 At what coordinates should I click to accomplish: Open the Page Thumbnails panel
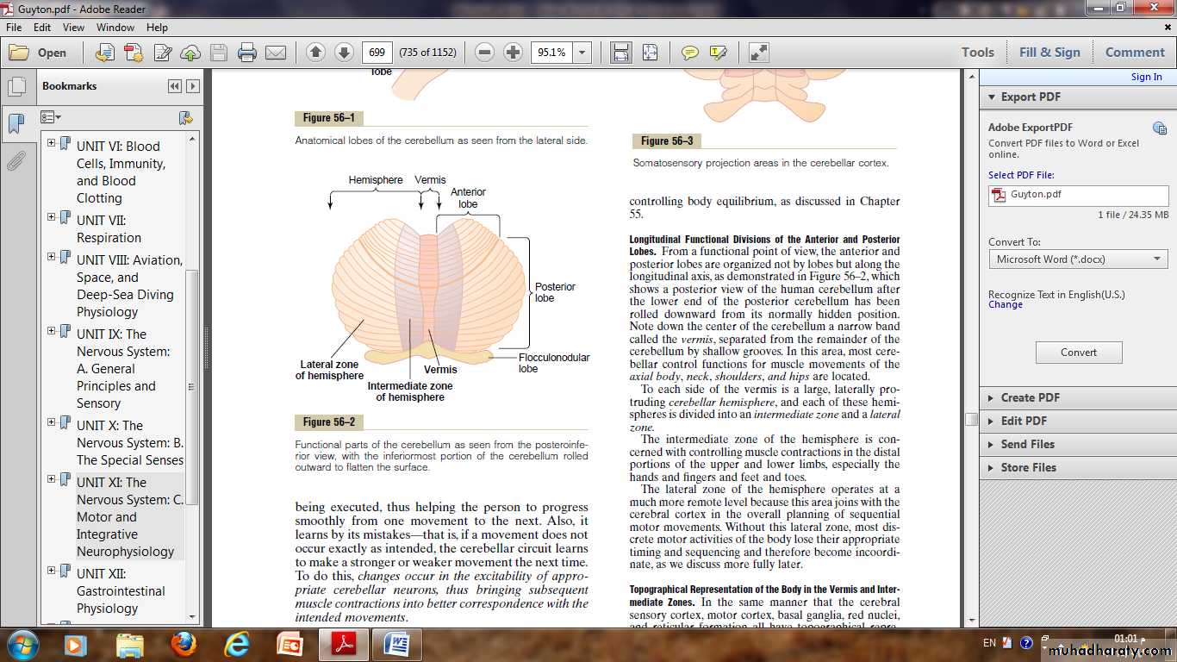point(16,87)
